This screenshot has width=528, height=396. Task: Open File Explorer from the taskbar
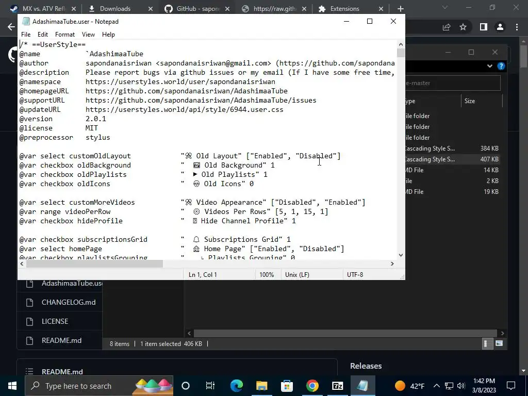coord(261,386)
